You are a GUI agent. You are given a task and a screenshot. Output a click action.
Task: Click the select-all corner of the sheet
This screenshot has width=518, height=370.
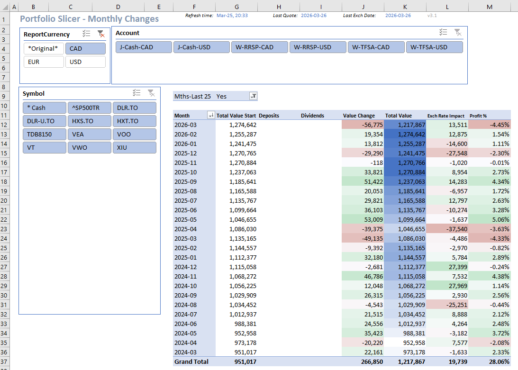click(x=4, y=7)
